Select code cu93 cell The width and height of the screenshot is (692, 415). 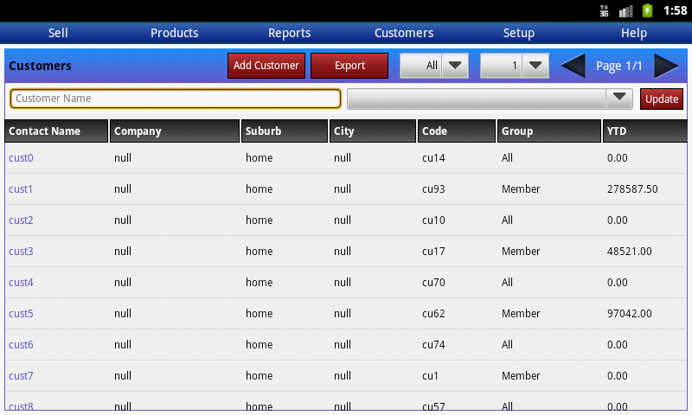[x=433, y=189]
